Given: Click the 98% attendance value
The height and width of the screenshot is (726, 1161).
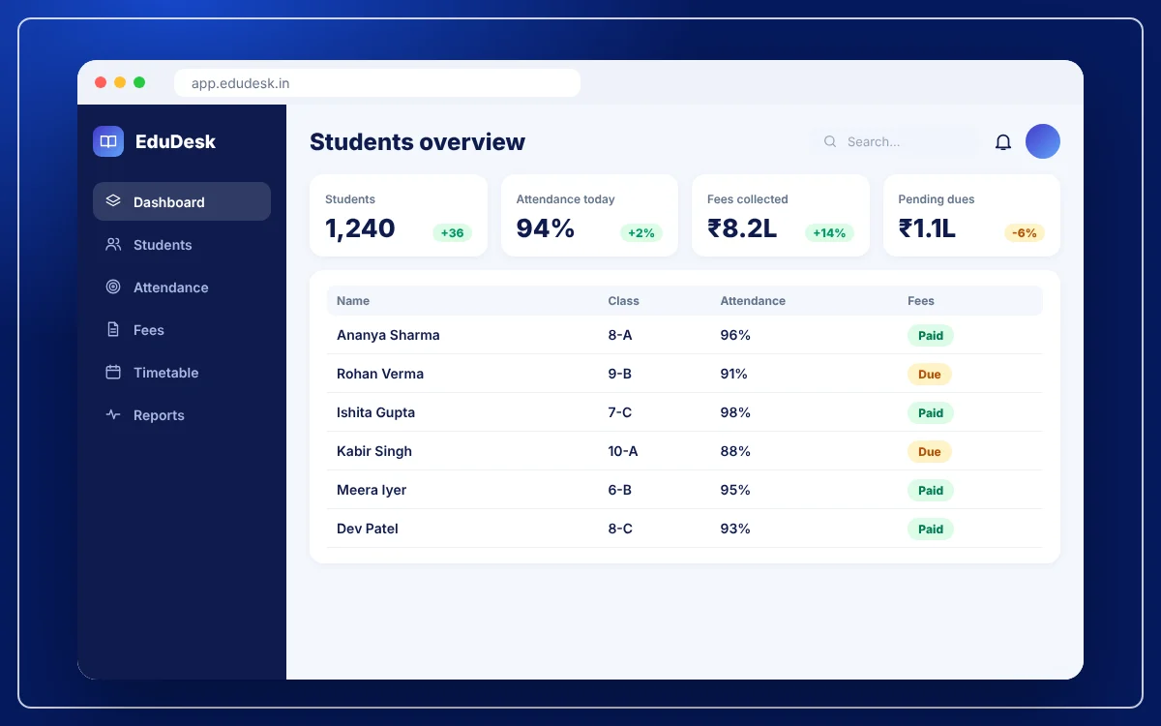Looking at the screenshot, I should 735,412.
